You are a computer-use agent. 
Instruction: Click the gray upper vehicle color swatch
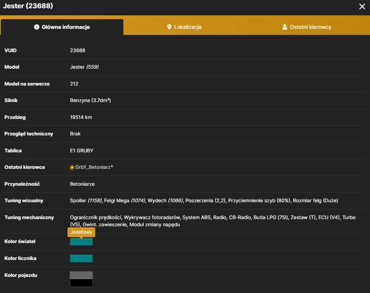(81, 275)
